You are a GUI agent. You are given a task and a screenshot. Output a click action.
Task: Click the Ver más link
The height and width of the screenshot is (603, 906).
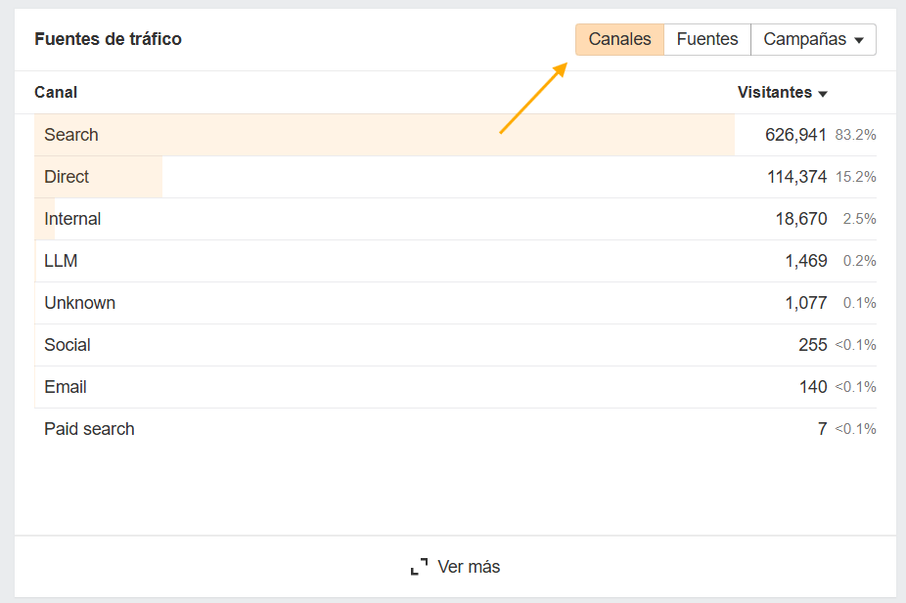tap(469, 567)
